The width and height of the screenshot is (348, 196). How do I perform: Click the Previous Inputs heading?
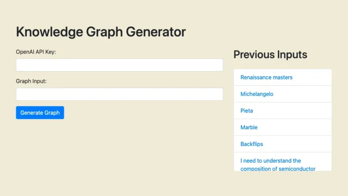(x=270, y=54)
